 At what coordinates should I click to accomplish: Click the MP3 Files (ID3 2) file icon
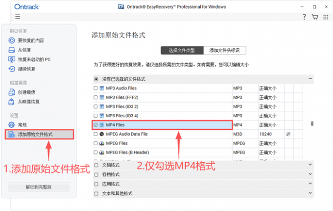pyautogui.click(x=102, y=106)
